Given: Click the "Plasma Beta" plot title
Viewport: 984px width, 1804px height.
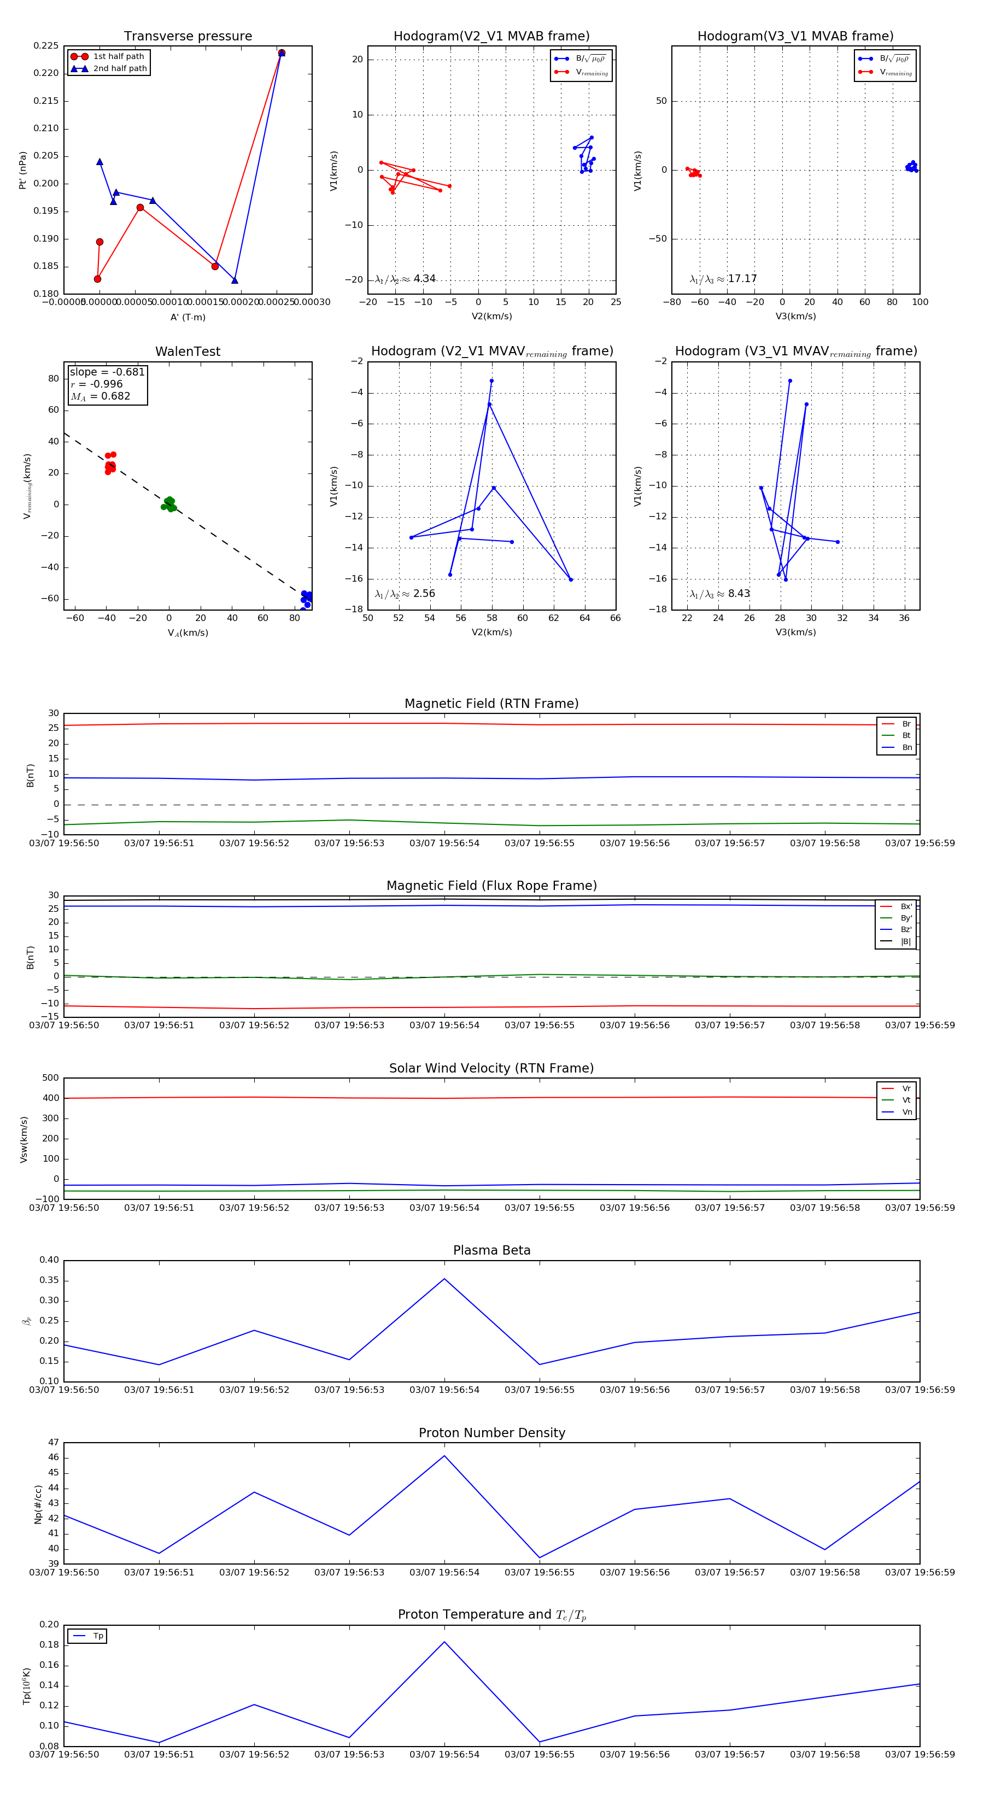Looking at the screenshot, I should point(491,1250).
